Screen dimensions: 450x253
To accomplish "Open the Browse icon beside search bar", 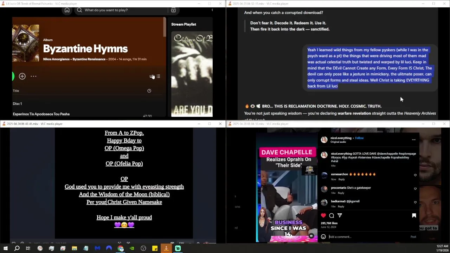I will [173, 10].
